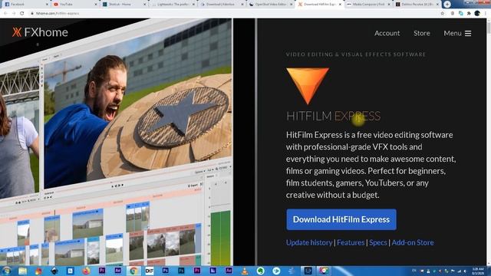Viewport: 491px width, 276px height.
Task: Close the YouTube tab
Action: tap(96, 5)
